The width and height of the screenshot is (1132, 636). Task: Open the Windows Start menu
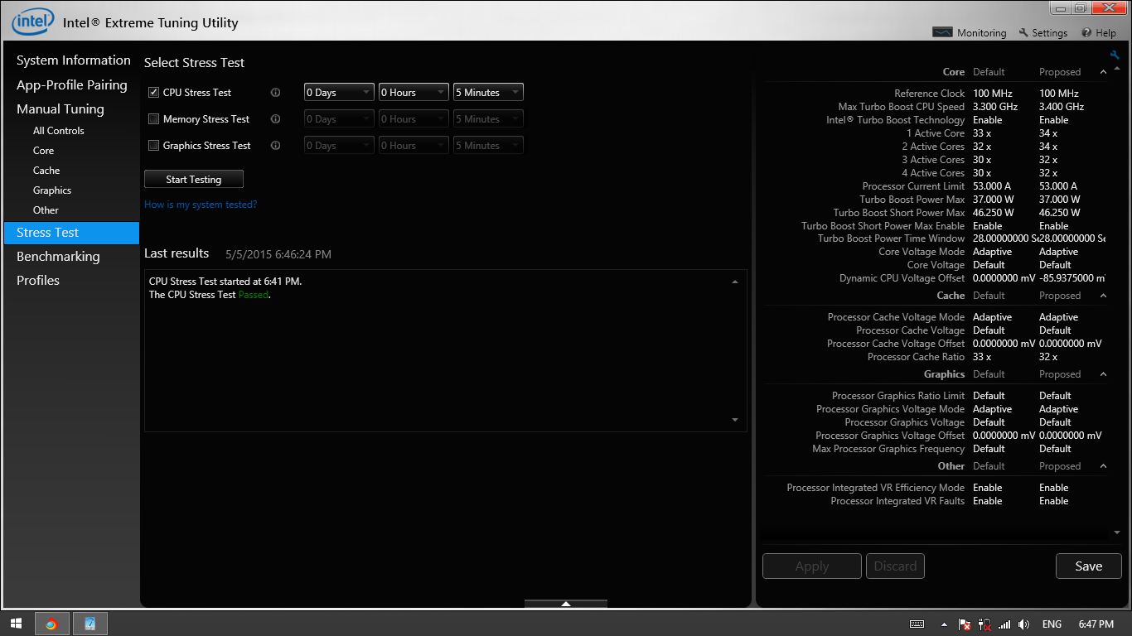coord(16,624)
